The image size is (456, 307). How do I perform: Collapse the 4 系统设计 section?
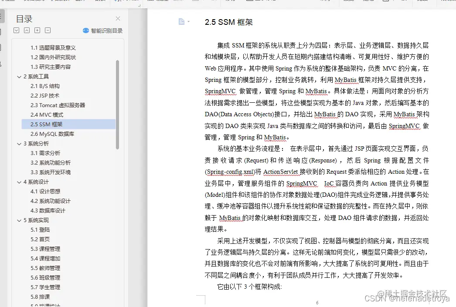pyautogui.click(x=19, y=182)
